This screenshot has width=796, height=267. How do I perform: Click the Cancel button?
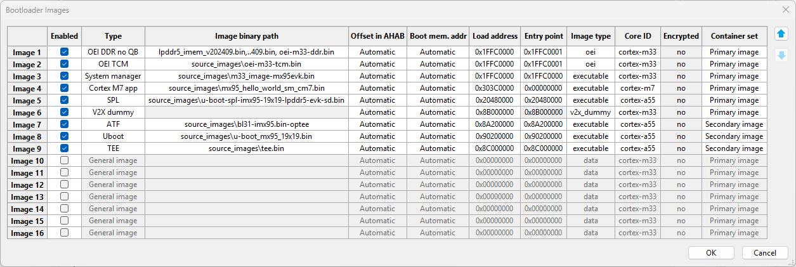tap(764, 252)
